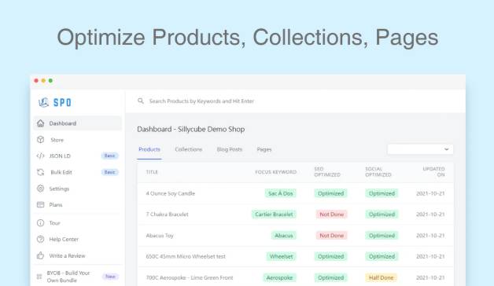
Task: Click the JSON LD code brackets icon
Action: pos(40,156)
